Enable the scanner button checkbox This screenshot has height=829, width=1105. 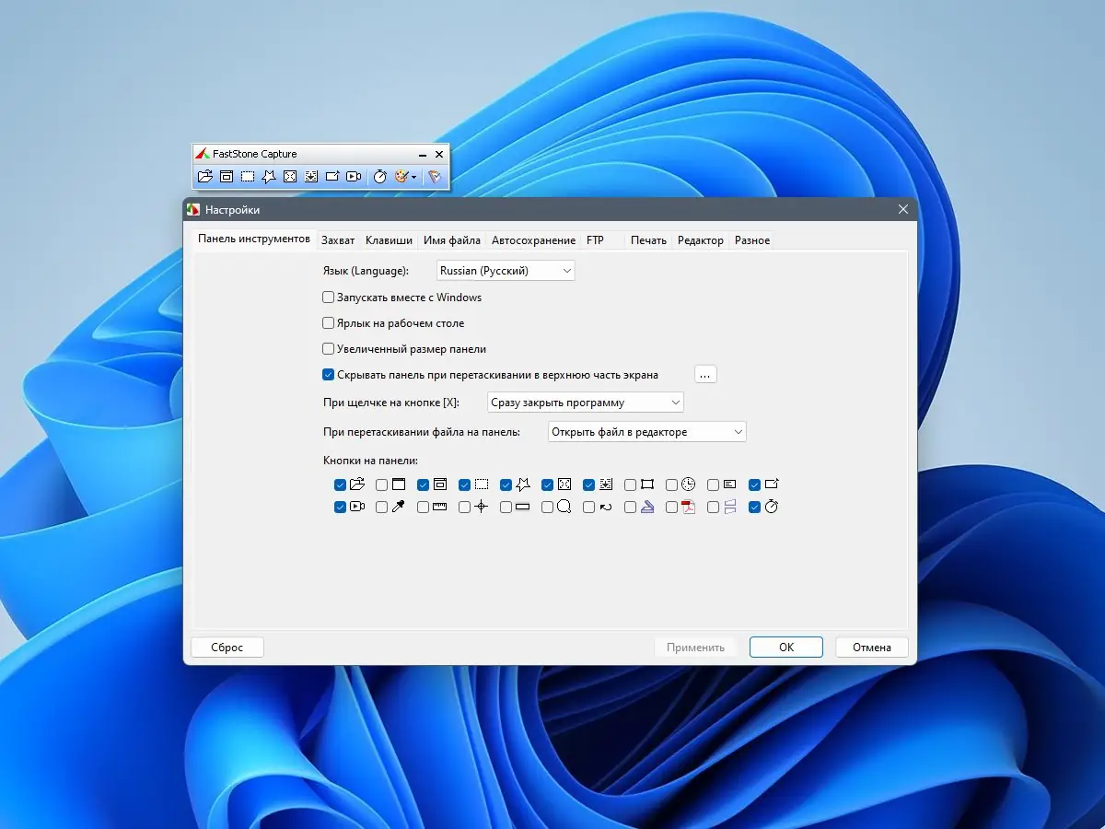pos(630,507)
